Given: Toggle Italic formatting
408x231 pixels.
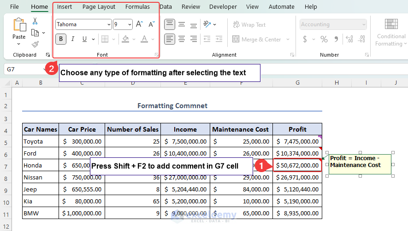Looking at the screenshot, I should [x=73, y=39].
